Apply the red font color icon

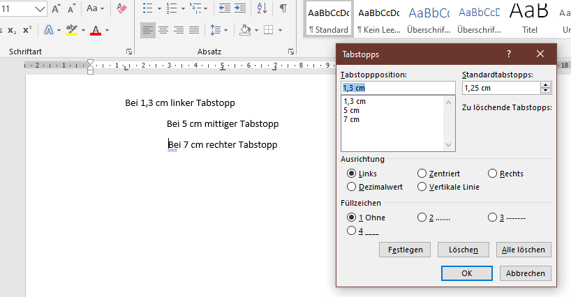[96, 30]
